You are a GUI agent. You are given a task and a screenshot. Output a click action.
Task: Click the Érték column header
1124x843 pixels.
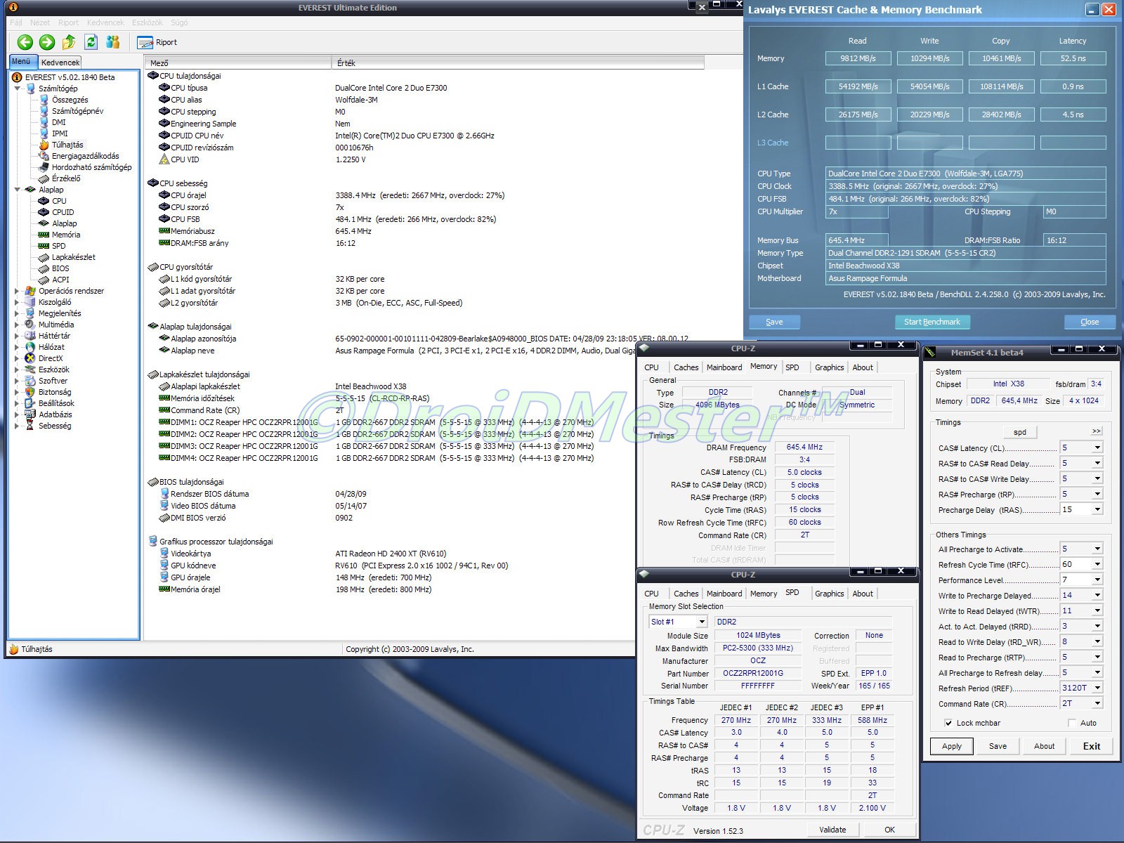point(518,63)
